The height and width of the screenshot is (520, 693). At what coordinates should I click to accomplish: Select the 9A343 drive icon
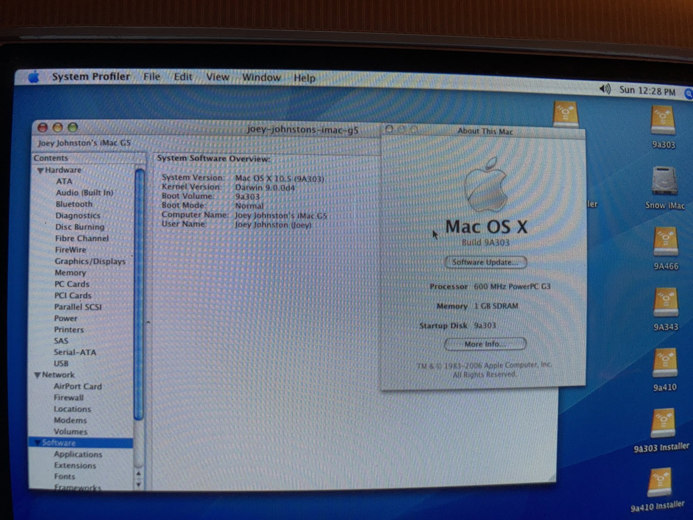coord(665,303)
